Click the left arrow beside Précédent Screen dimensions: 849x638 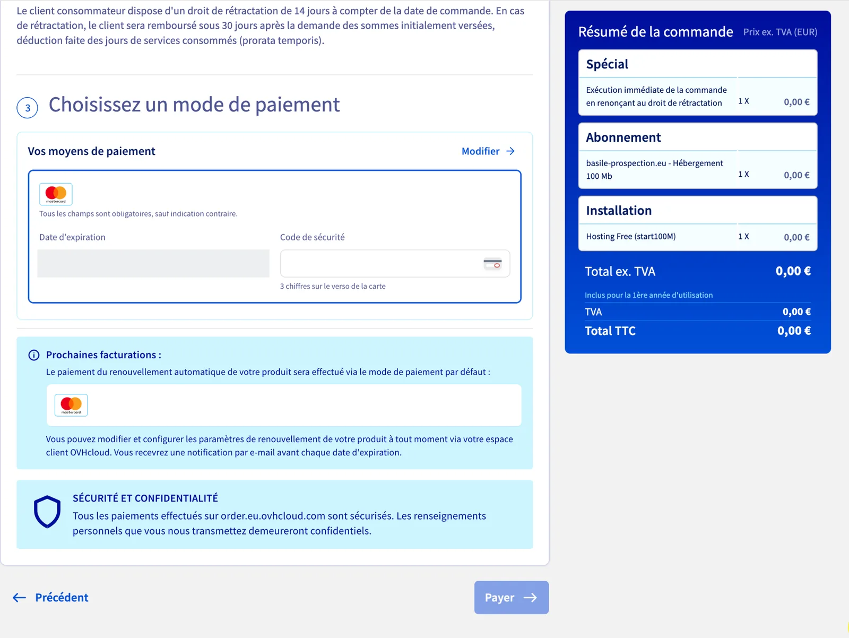[20, 598]
